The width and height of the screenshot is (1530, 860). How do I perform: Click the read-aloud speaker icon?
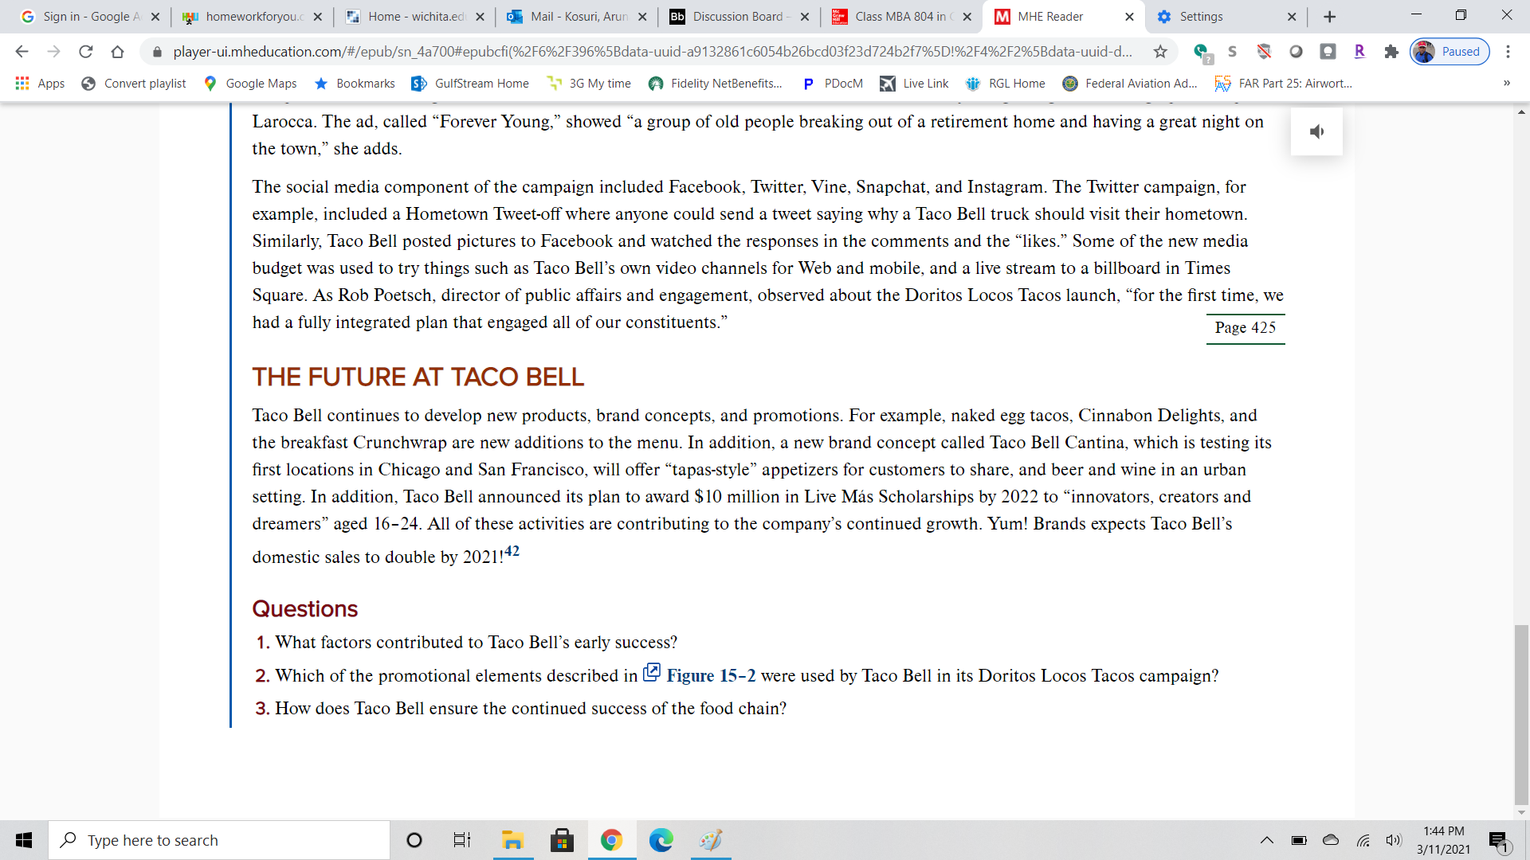[1316, 131]
